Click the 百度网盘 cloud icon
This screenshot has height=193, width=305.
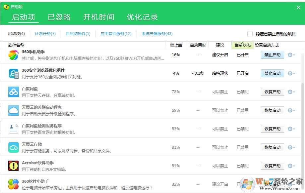14,92
